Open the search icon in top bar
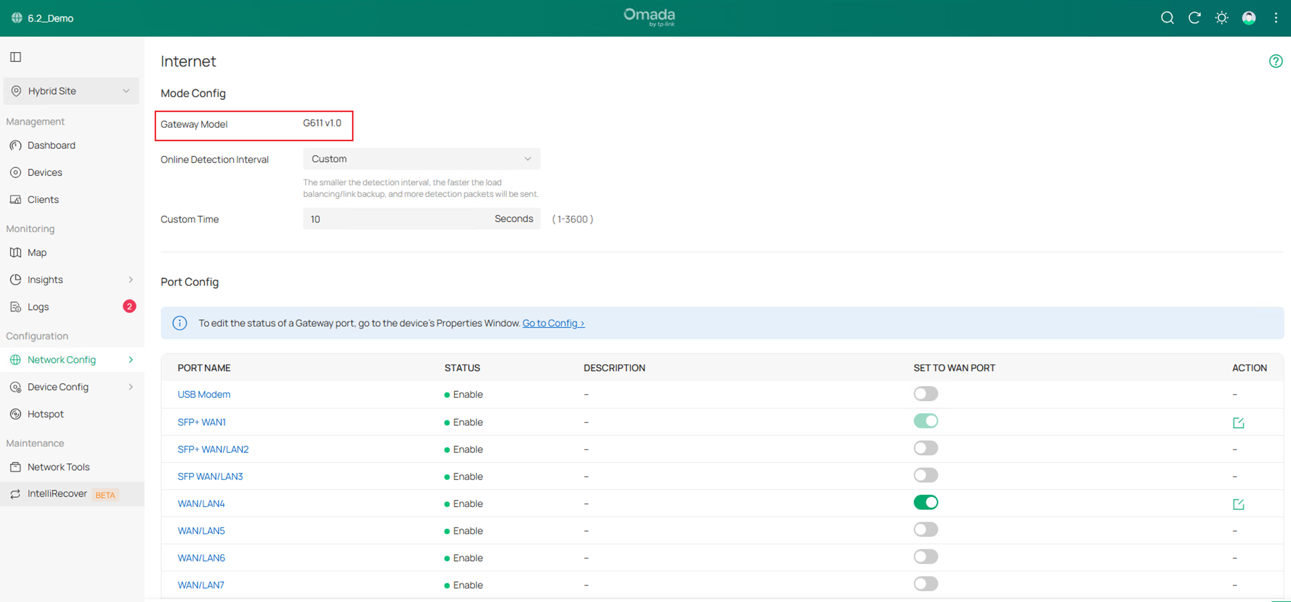Image resolution: width=1291 pixels, height=602 pixels. click(1167, 18)
